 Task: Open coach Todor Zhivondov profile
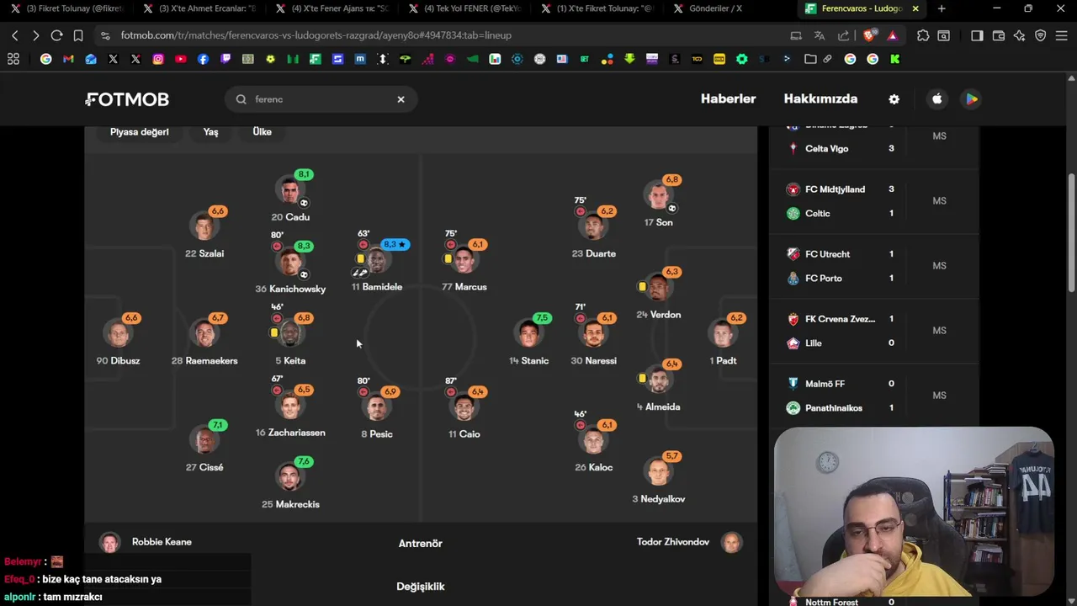[689, 542]
